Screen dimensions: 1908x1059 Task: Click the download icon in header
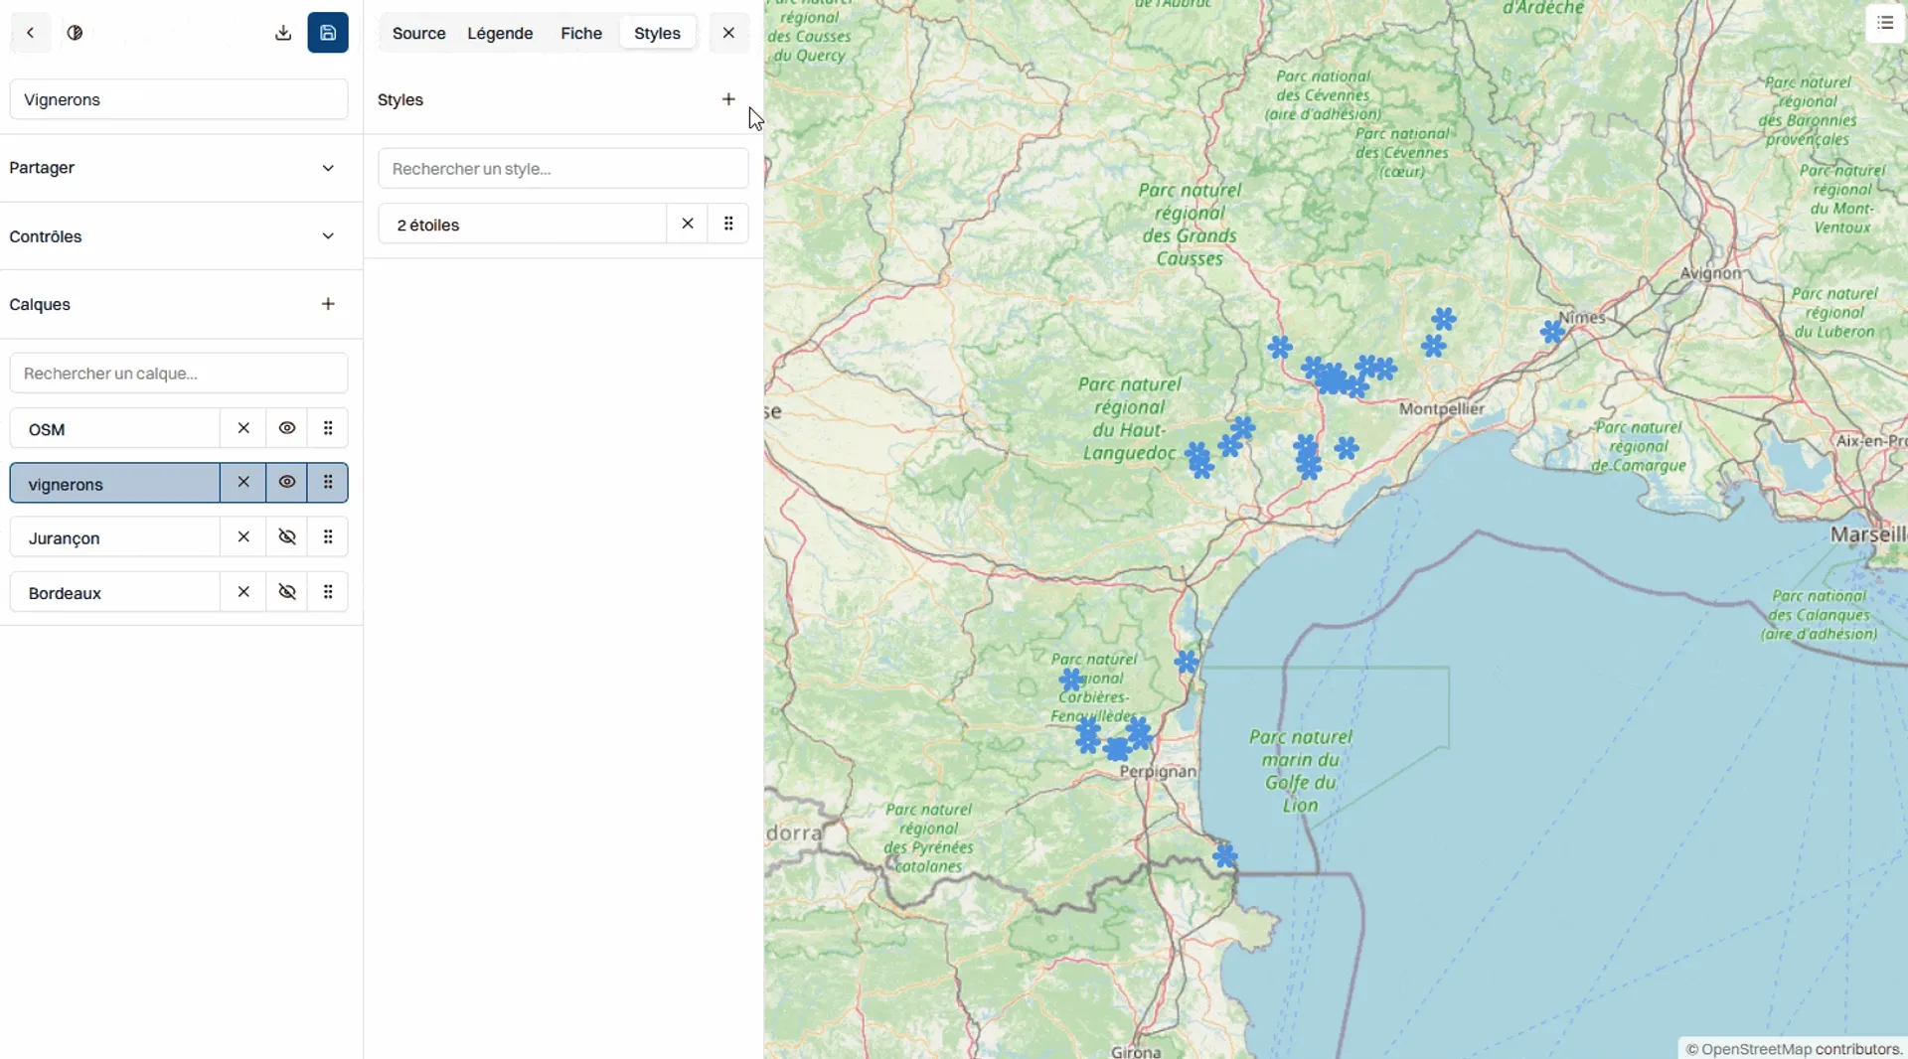pyautogui.click(x=283, y=33)
